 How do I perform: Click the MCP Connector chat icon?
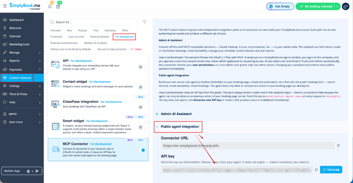pos(56,149)
